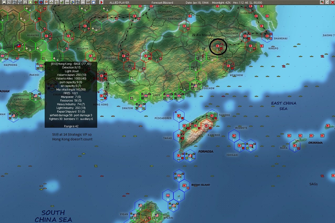335x223 pixels.
Task: Select the US base hex at Kiungshan
Action: (36, 96)
